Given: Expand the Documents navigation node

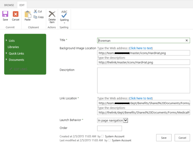Looking at the screenshot, I should point(6,59).
